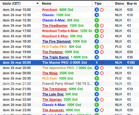Click the Buy-in column header
Image resolution: width=139 pixels, height=115 pixels.
(x=132, y=3)
